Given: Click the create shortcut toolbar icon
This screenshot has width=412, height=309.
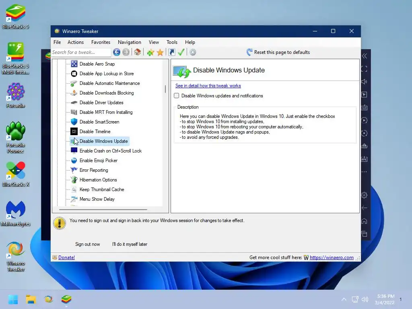Looking at the screenshot, I should coord(171,52).
